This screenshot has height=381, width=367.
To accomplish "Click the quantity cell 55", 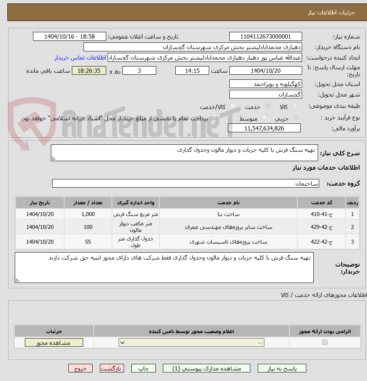I will (x=88, y=242).
